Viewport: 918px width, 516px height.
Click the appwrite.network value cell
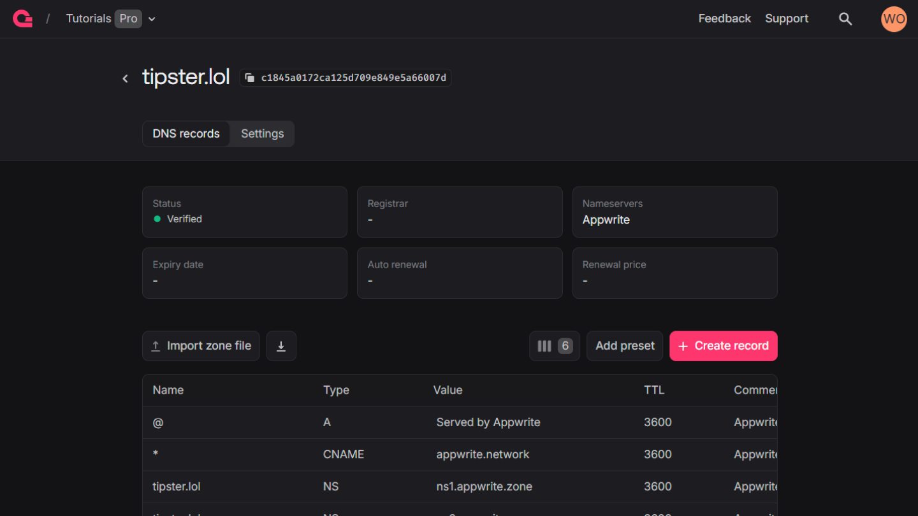point(483,454)
